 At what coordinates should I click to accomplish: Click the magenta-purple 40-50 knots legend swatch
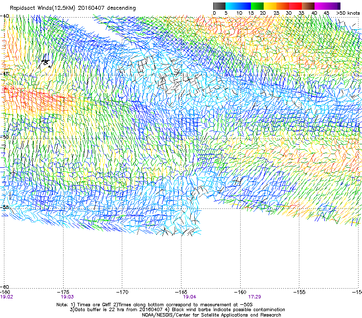coord(327,6)
